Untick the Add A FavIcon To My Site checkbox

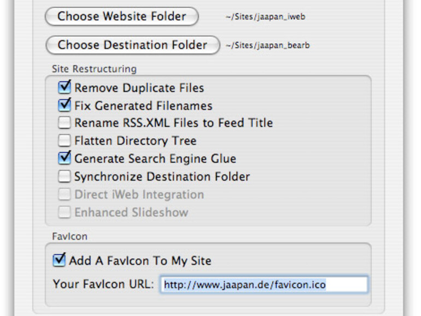pyautogui.click(x=59, y=260)
